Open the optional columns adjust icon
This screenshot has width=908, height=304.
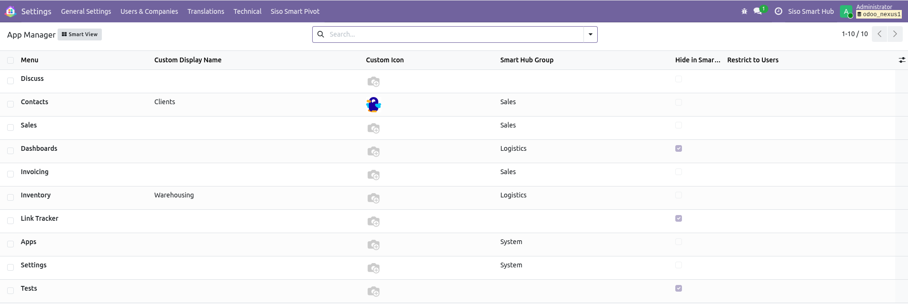[x=902, y=60]
